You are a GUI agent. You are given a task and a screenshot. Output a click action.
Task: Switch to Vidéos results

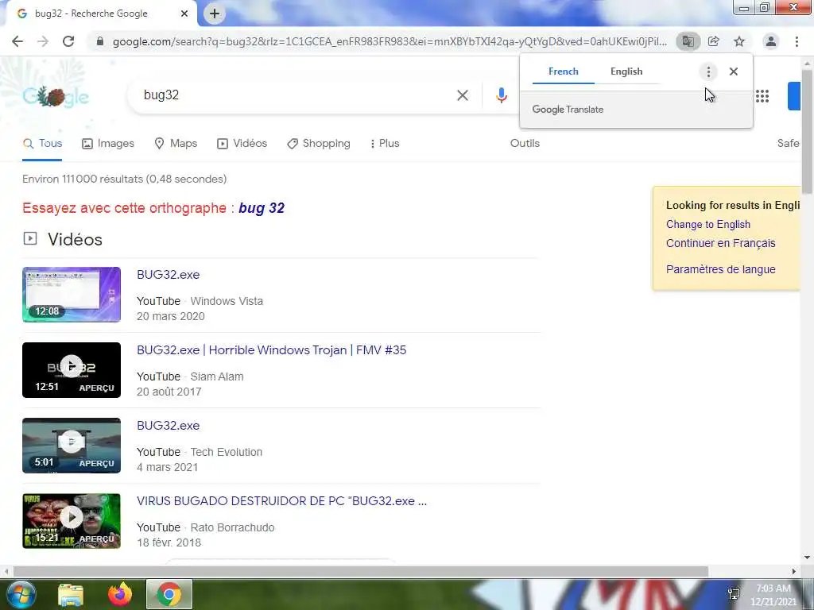click(242, 144)
